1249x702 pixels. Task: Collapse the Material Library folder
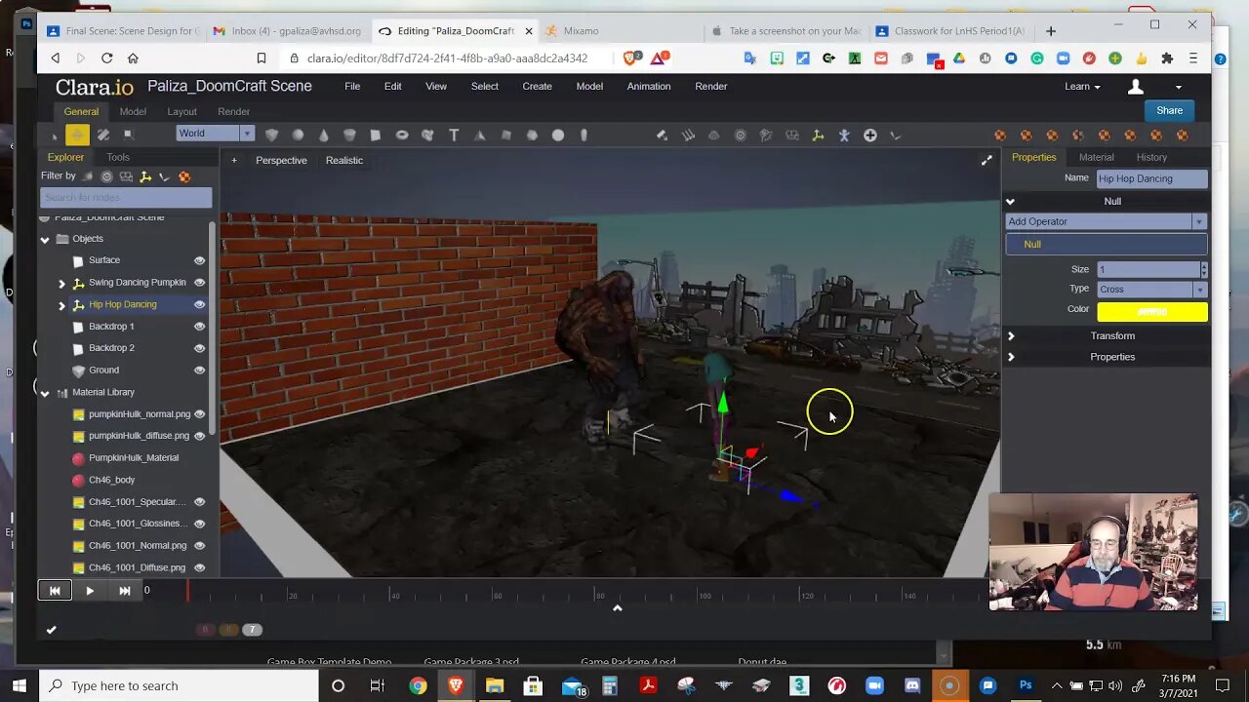(45, 393)
